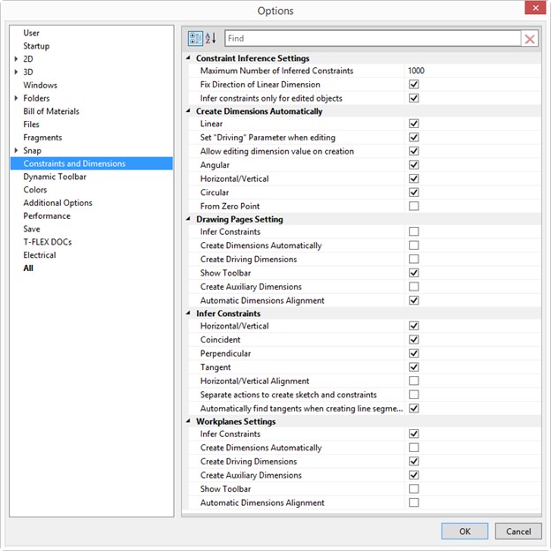Screen dimensions: 551x551
Task: Expand the 2D tree node
Action: coord(16,59)
